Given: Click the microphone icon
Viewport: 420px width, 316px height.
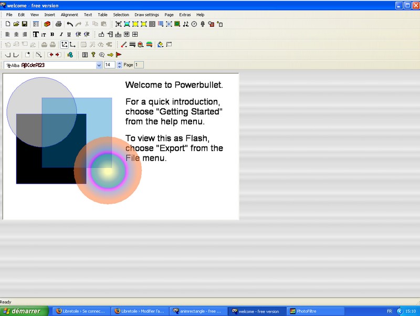Looking at the screenshot, I should click(x=203, y=24).
